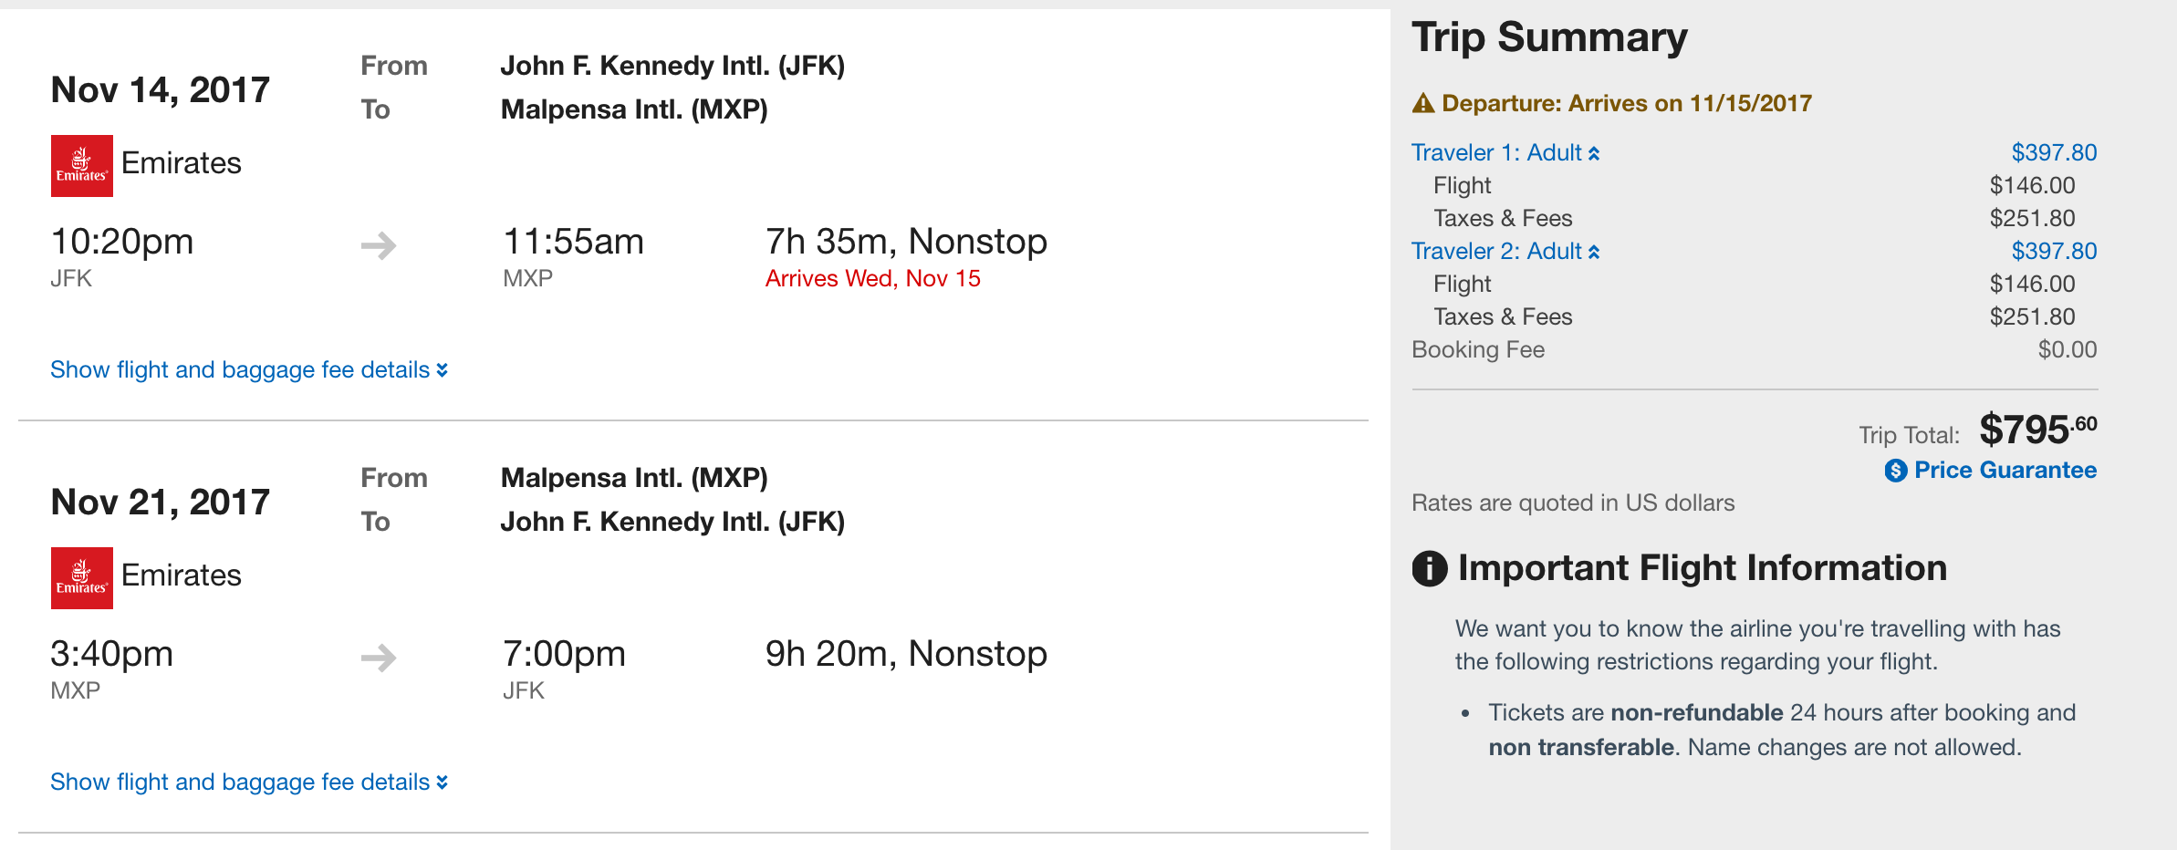Click the warning triangle icon beside Departure notice

tap(1423, 103)
